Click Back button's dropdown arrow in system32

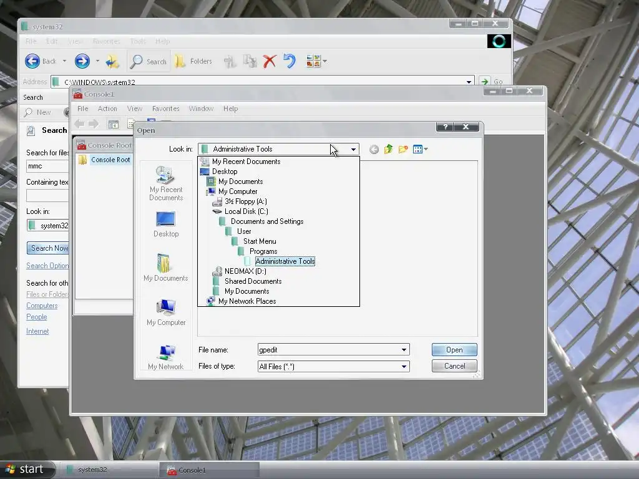tap(64, 61)
